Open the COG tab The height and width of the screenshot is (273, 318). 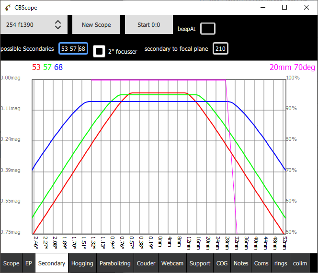222,263
